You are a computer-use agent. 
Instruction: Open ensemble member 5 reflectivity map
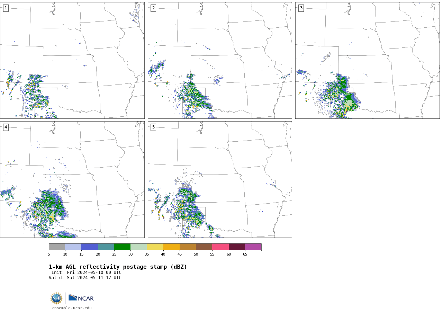(x=220, y=179)
